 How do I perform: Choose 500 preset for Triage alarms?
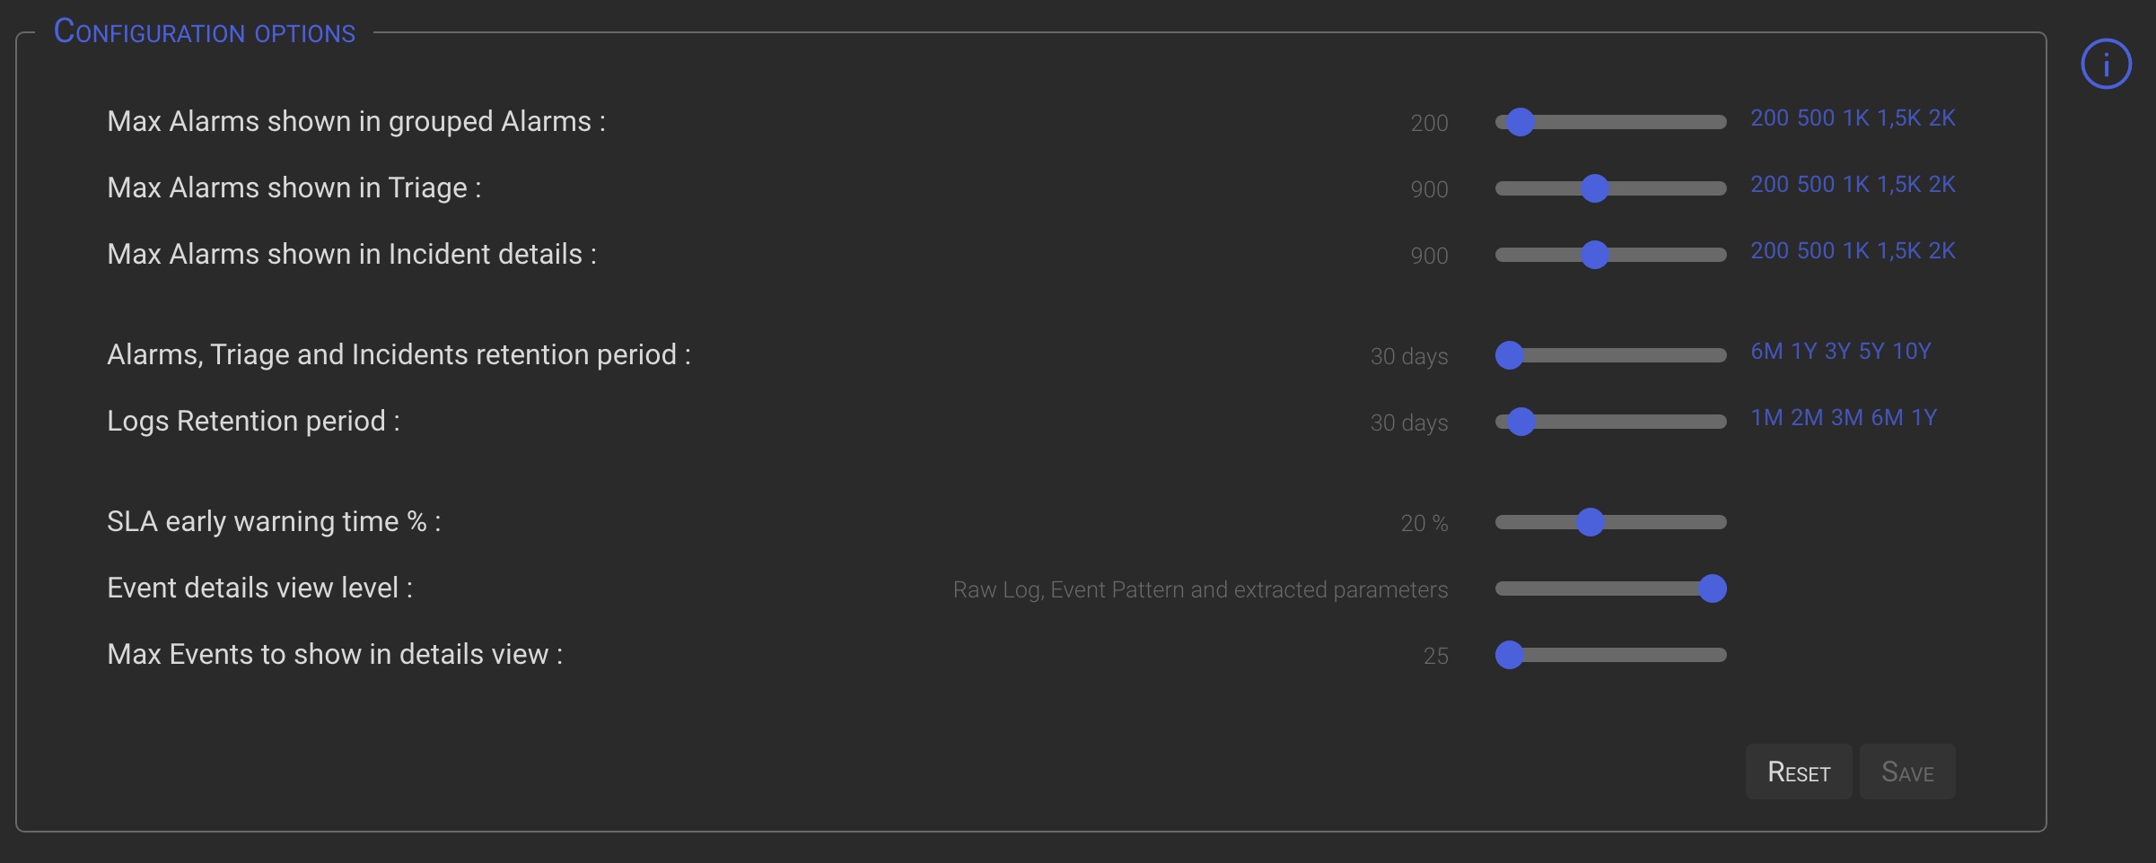click(1816, 185)
